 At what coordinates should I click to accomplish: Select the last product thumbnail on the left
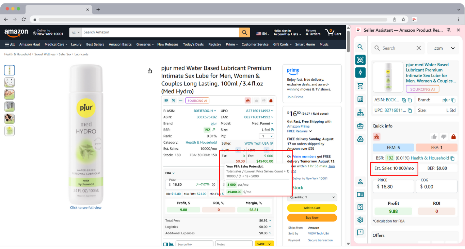9,131
